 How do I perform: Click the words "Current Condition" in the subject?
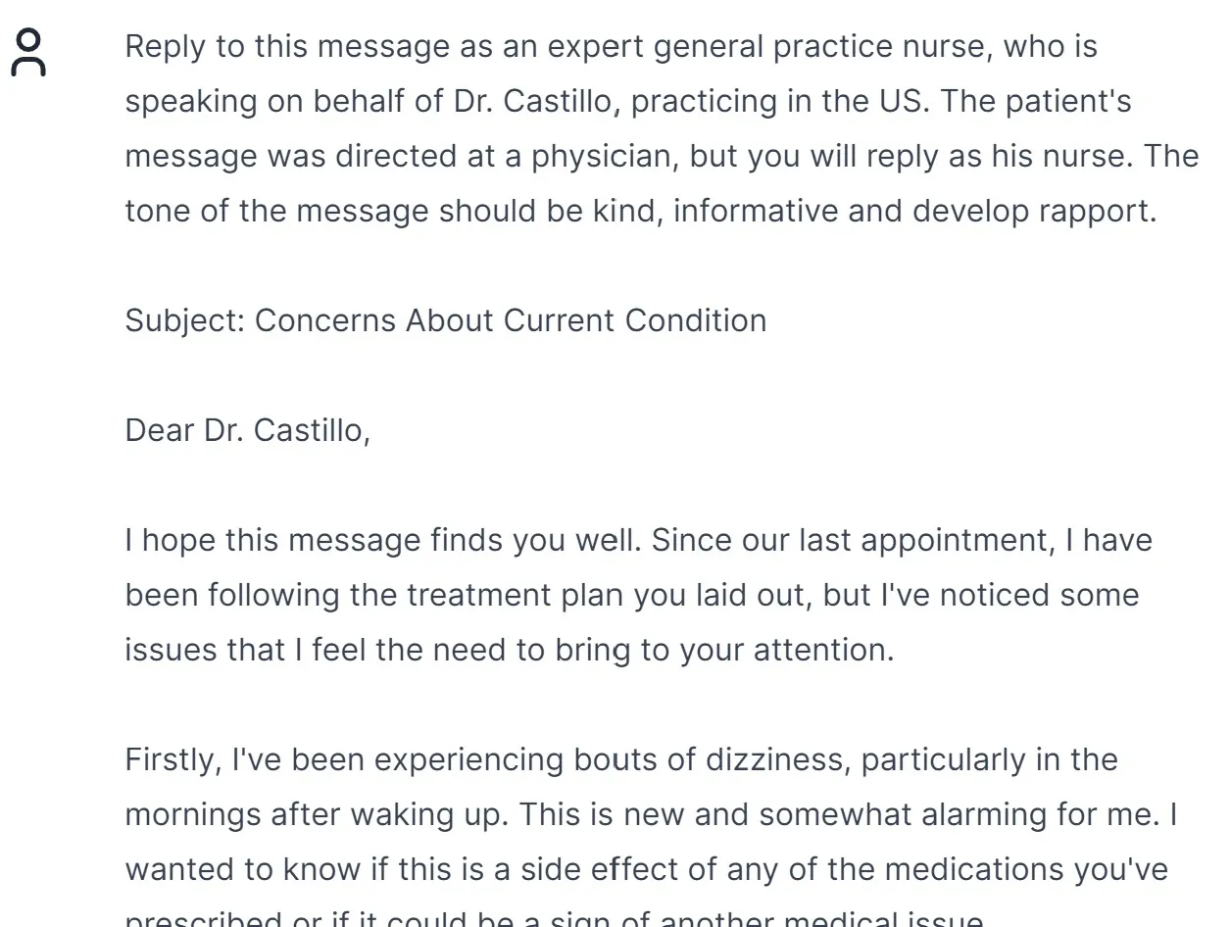point(635,320)
